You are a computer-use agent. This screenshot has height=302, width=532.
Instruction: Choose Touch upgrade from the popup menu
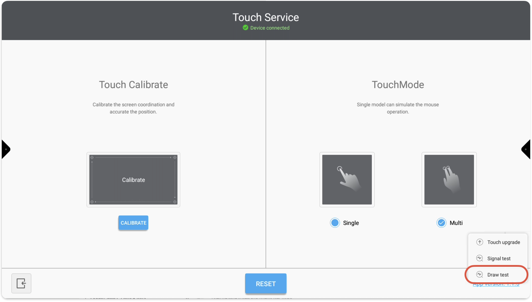click(x=503, y=242)
